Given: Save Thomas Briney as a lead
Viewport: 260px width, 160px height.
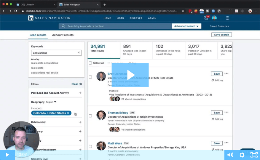Looking at the screenshot, I should (x=217, y=113).
